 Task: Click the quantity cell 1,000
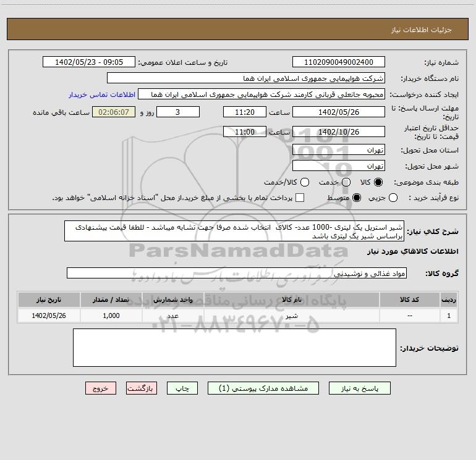(x=111, y=316)
